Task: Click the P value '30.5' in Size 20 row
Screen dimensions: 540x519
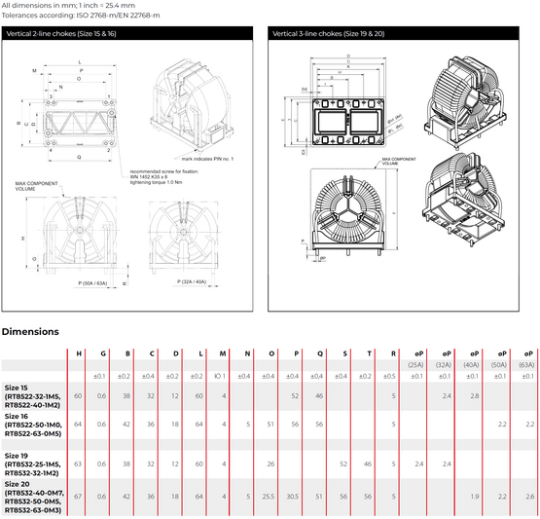Action: (x=293, y=497)
